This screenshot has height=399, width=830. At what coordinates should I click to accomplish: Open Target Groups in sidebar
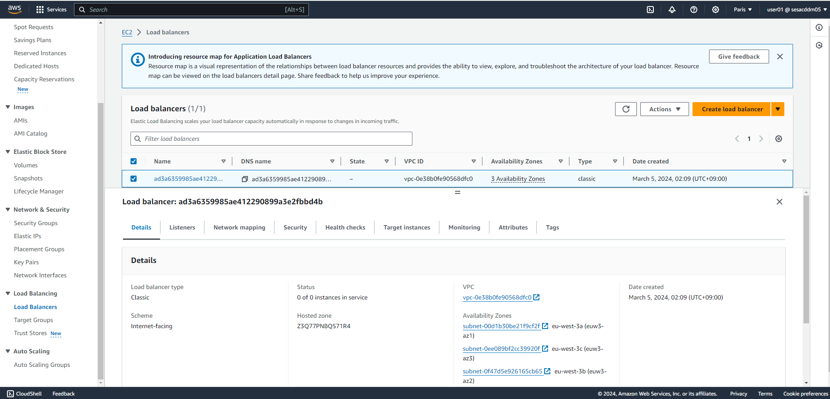(x=33, y=320)
